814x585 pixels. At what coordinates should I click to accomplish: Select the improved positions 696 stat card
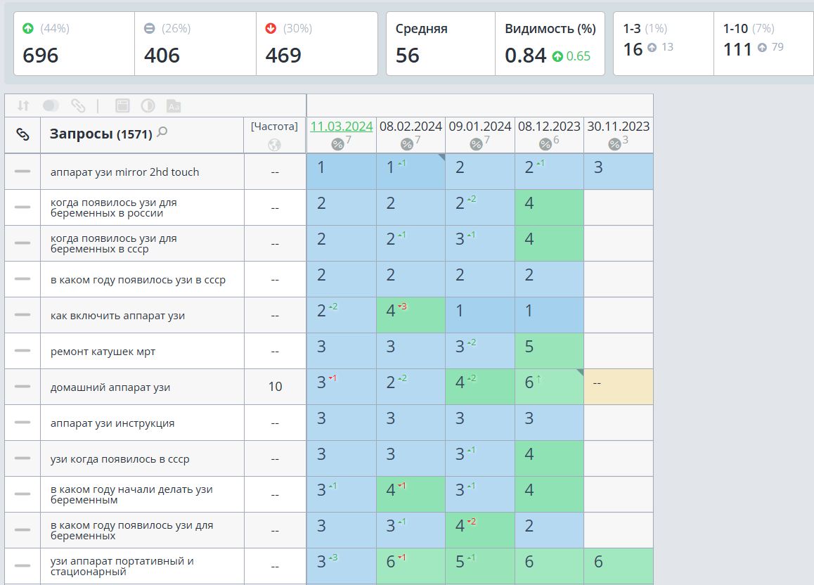(75, 44)
